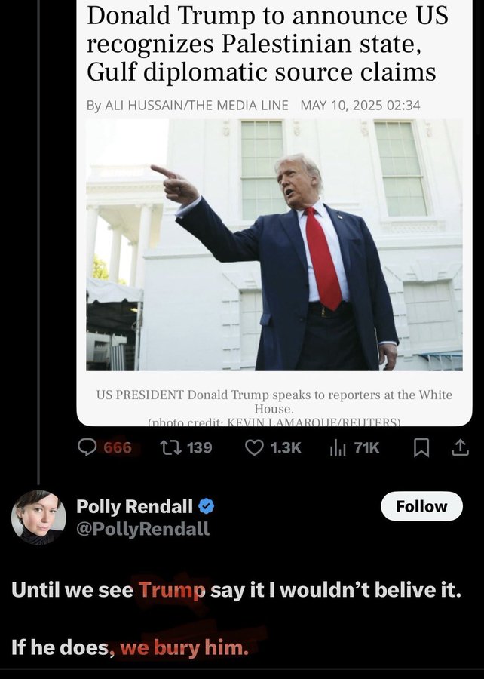The image size is (484, 679).
Task: Tap the reply speech bubble icon
Action: 87,447
